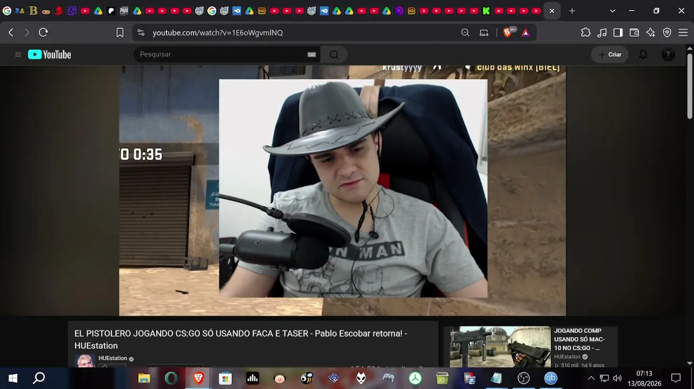This screenshot has height=389, width=694.
Task: Open the Brave VPN shield icon
Action: (x=667, y=32)
